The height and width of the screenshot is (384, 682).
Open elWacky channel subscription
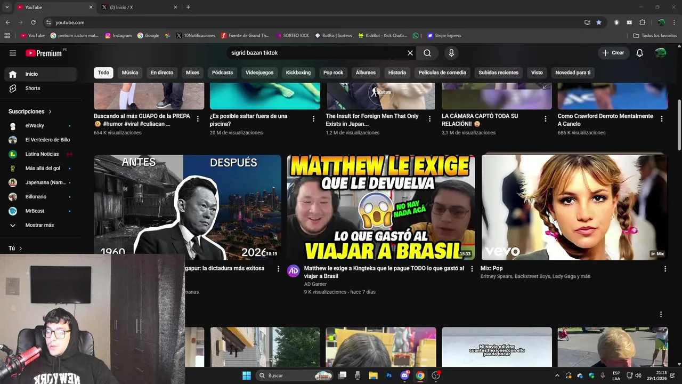point(40,126)
